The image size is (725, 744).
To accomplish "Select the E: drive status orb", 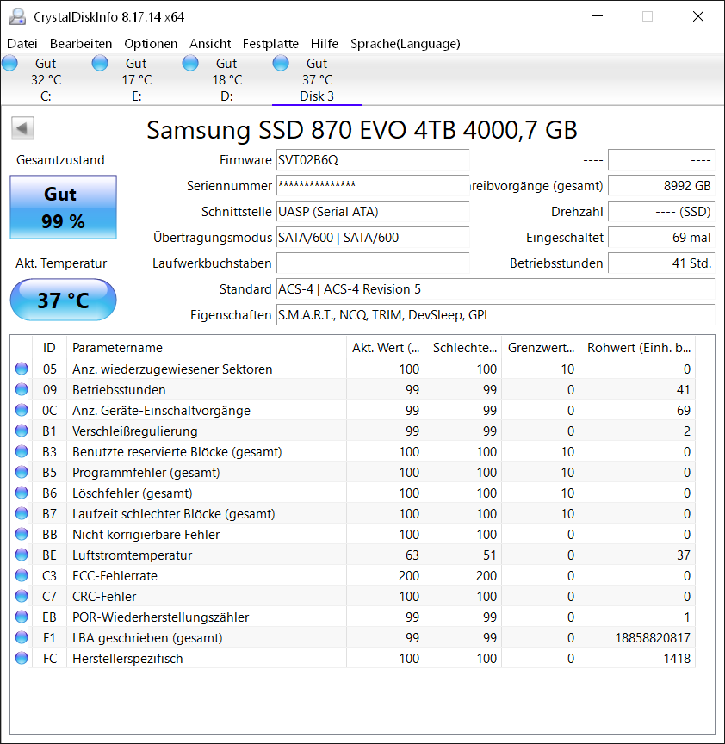I will click(100, 63).
